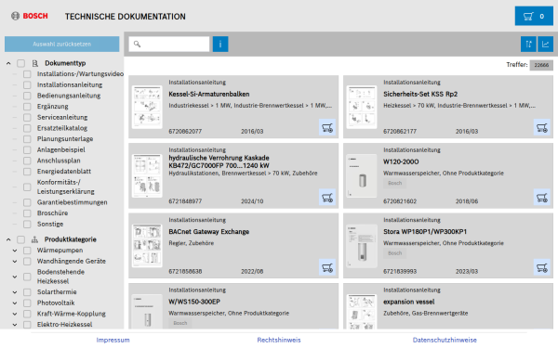Enable the Ergänzung filter checkbox
The height and width of the screenshot is (348, 558).
(x=27, y=107)
